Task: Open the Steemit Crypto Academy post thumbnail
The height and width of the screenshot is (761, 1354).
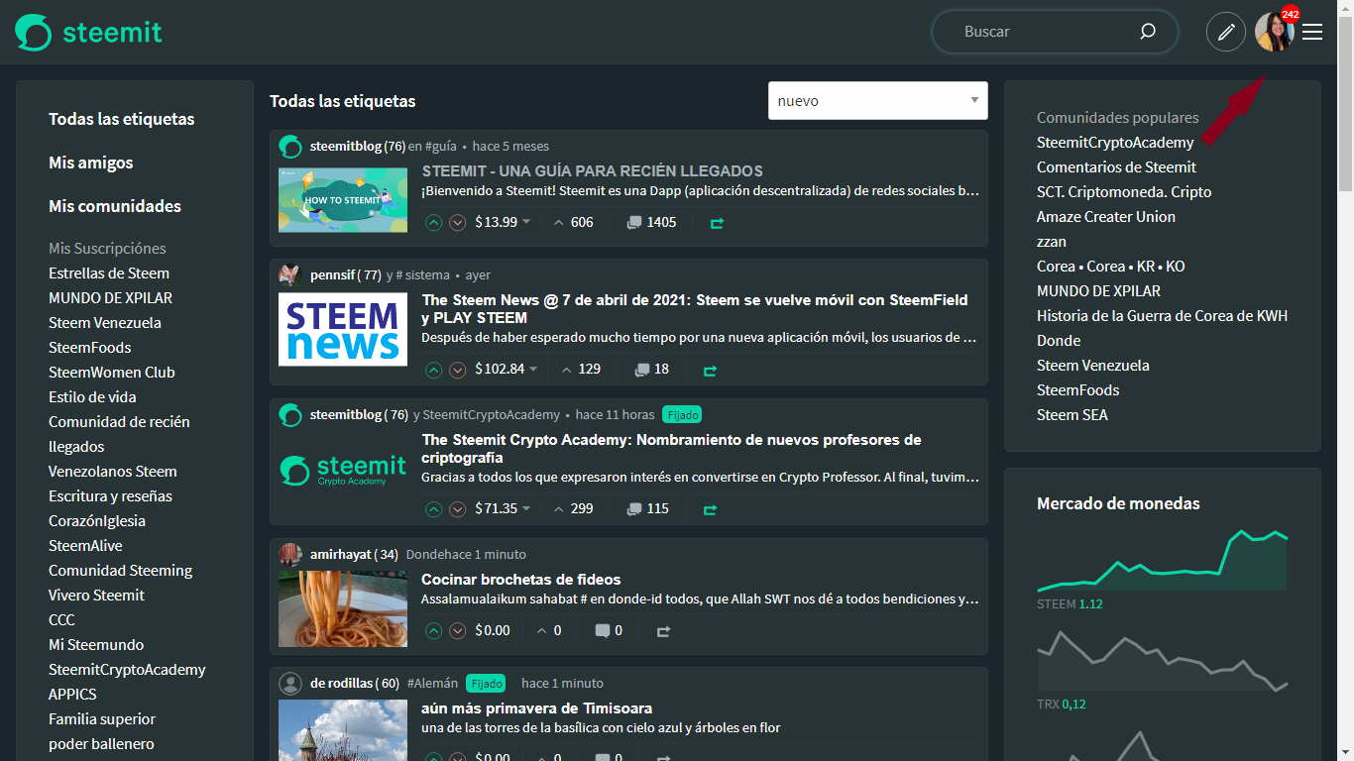Action: click(x=343, y=469)
